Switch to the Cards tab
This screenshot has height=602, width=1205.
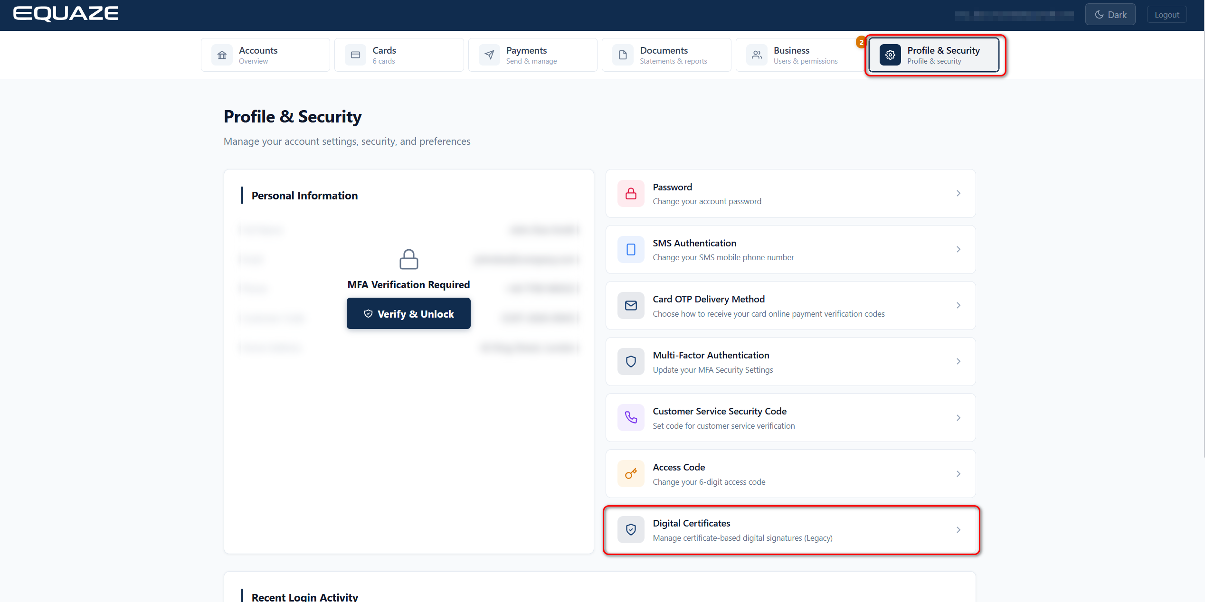[x=399, y=55]
